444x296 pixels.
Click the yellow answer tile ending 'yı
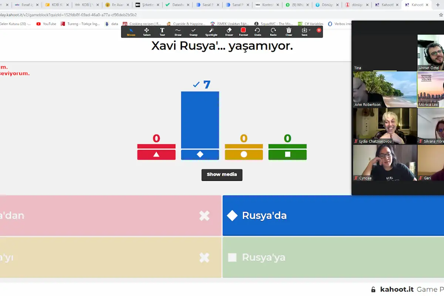[x=111, y=258]
